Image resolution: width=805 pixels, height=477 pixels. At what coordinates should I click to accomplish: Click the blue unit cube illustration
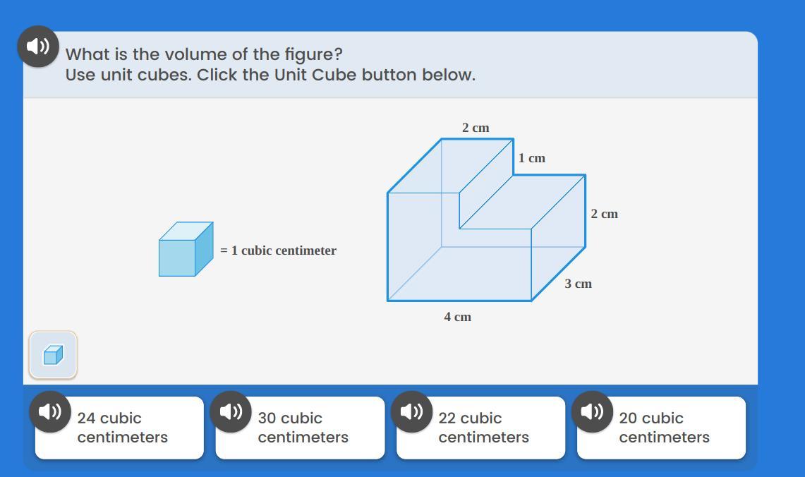[186, 249]
